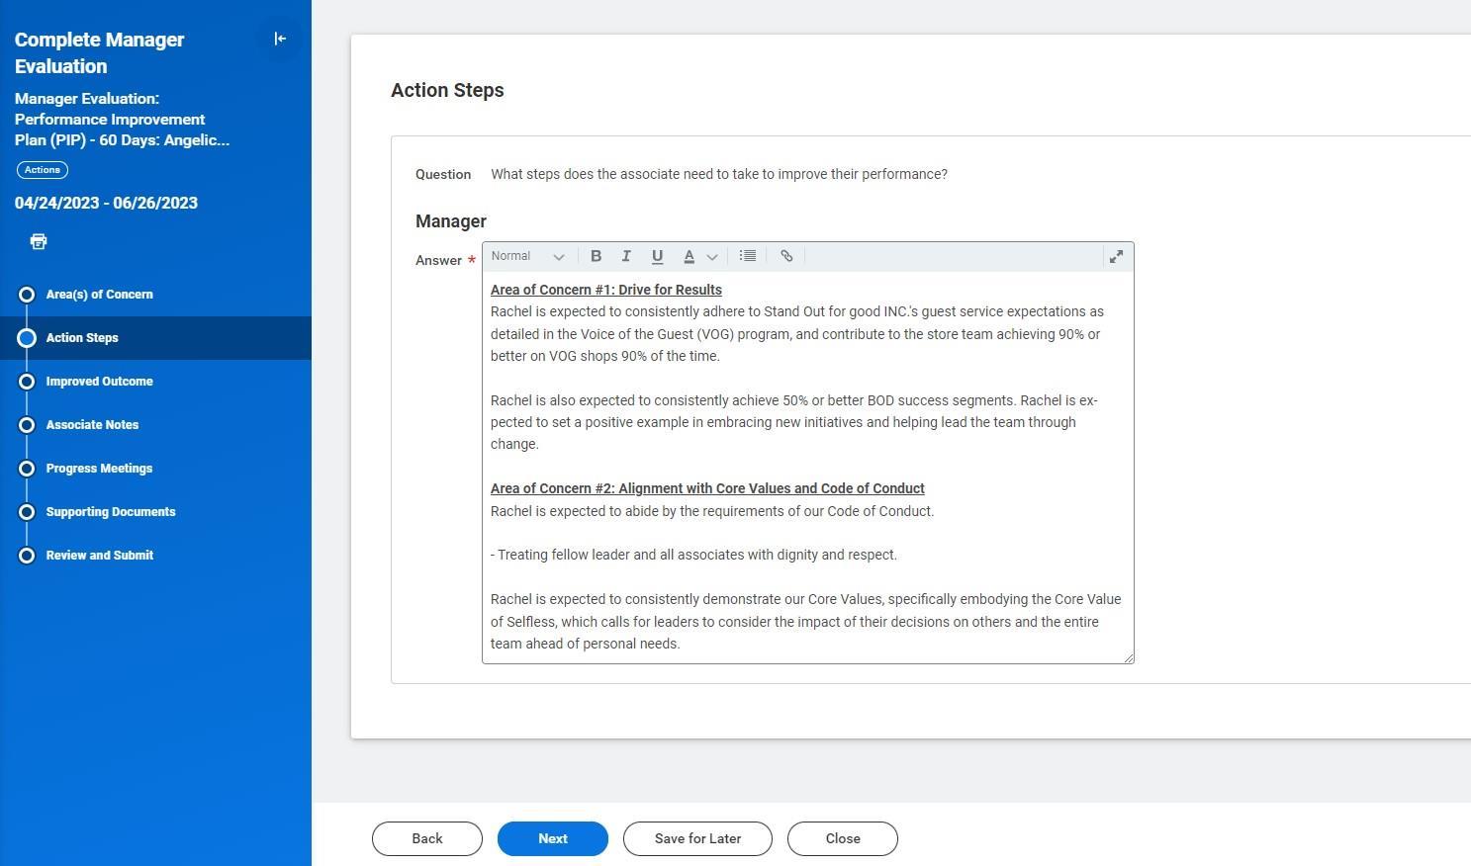Image resolution: width=1471 pixels, height=866 pixels.
Task: Click the circle marker beside Review and Submit
Action: [x=27, y=556]
